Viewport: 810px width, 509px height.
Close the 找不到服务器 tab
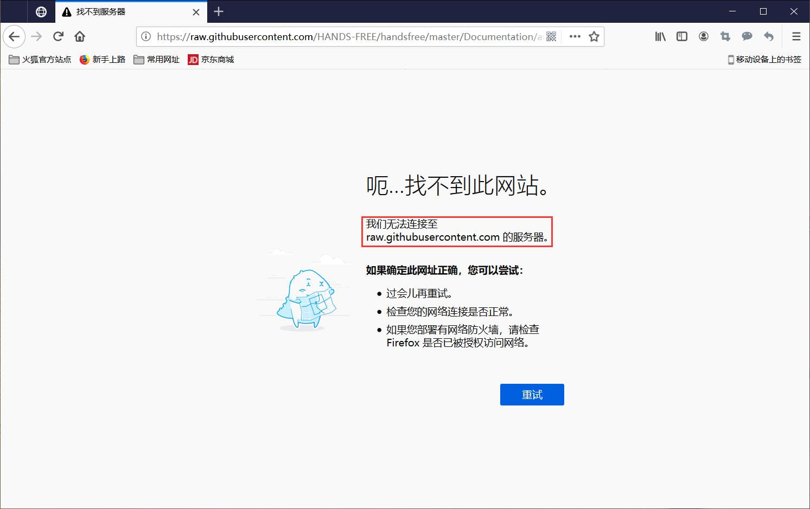[x=196, y=12]
